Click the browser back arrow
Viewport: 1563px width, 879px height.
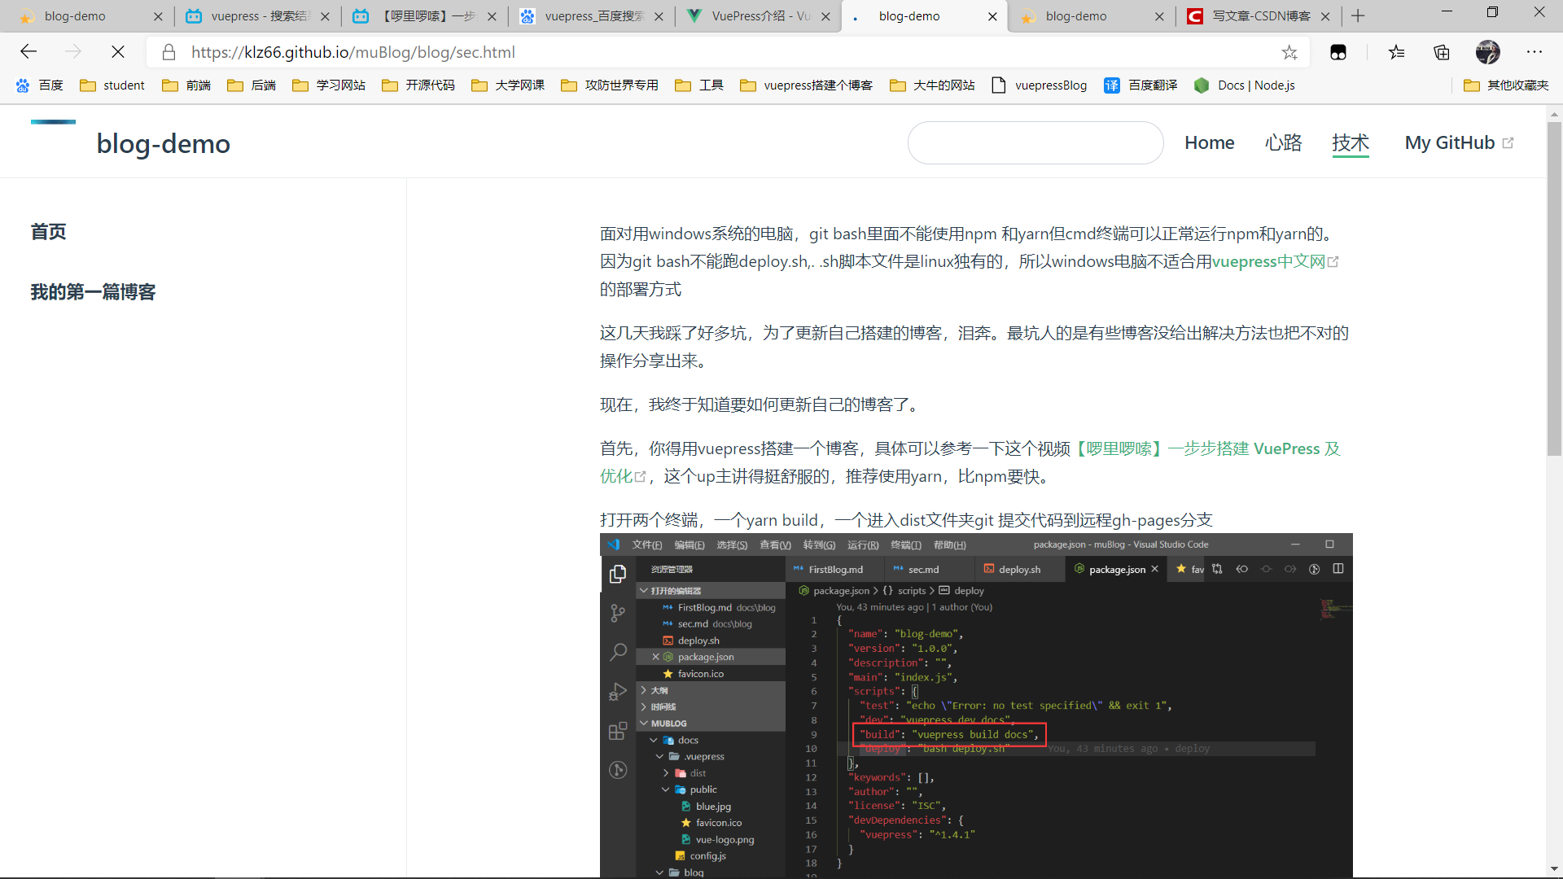click(x=28, y=52)
